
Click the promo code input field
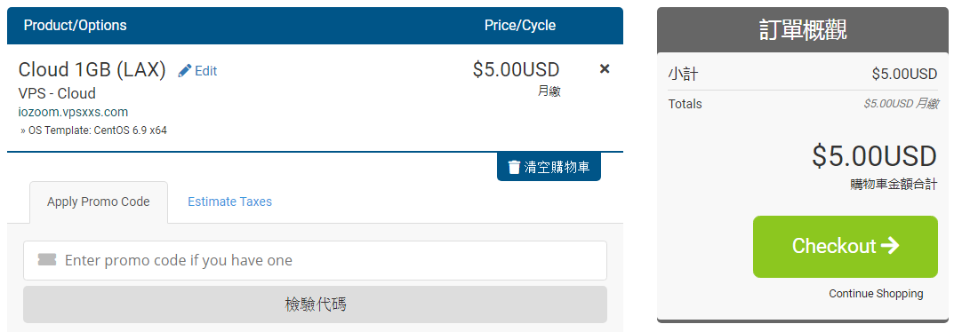pyautogui.click(x=315, y=260)
